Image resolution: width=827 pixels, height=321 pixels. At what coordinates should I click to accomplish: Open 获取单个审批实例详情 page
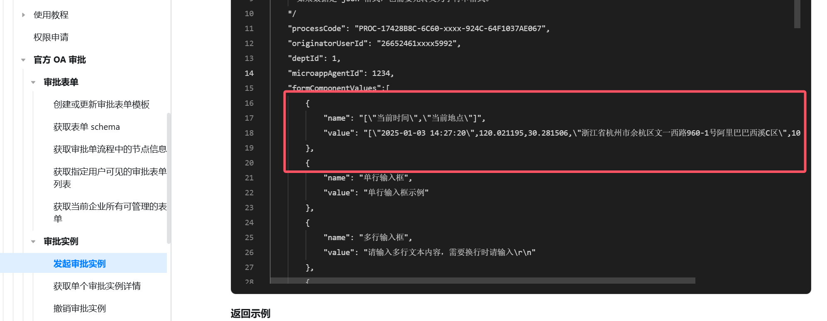click(x=97, y=286)
